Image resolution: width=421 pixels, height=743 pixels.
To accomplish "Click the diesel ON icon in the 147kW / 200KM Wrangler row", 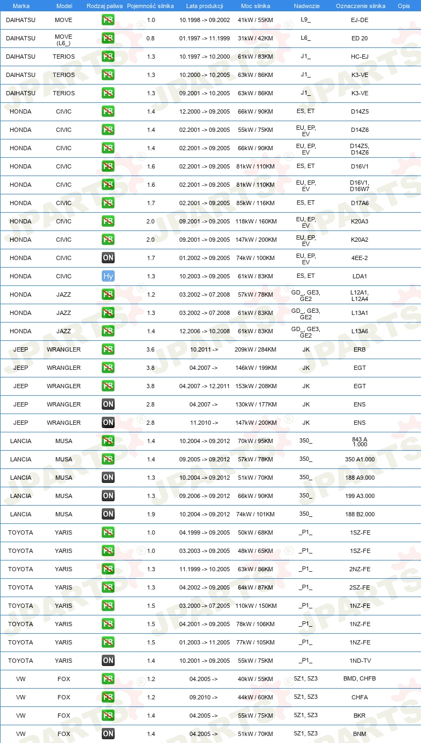I will (x=108, y=423).
